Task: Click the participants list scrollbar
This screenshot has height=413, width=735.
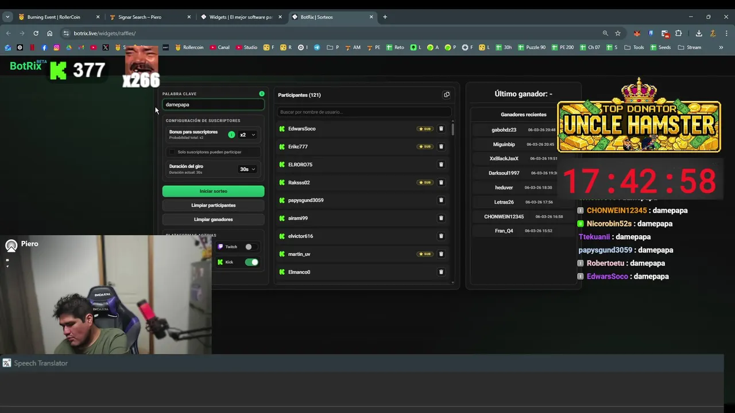Action: [453, 129]
